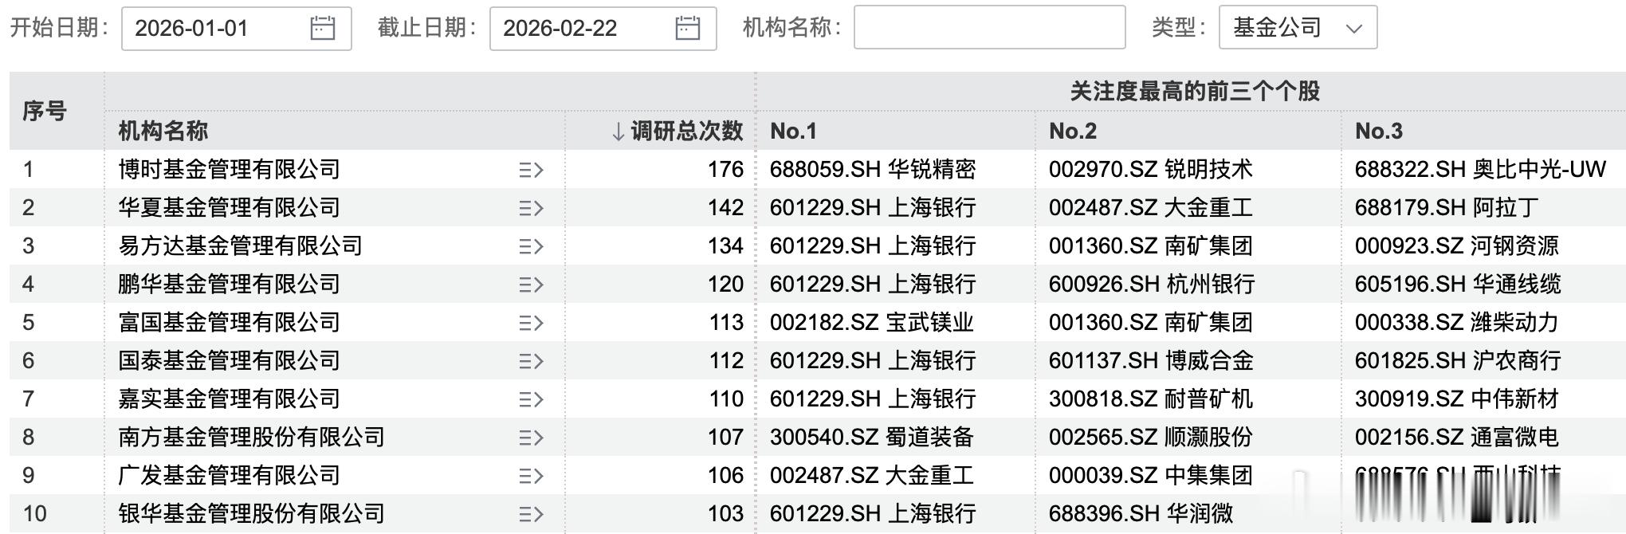The width and height of the screenshot is (1626, 534).
Task: Select 广发基金管理有限公司 row name
Action: (x=229, y=475)
